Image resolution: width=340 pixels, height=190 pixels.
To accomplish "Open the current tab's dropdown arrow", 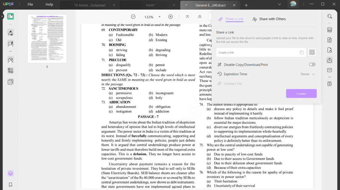I will point(186,5).
